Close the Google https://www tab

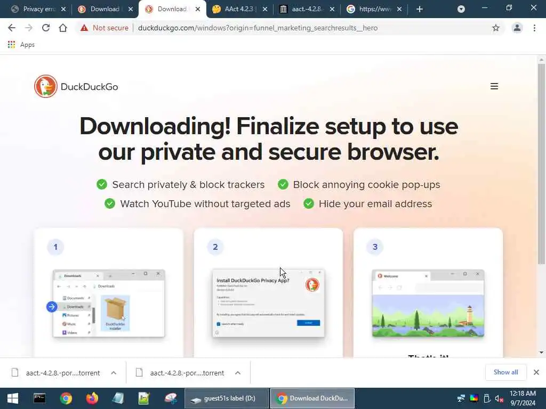point(399,9)
